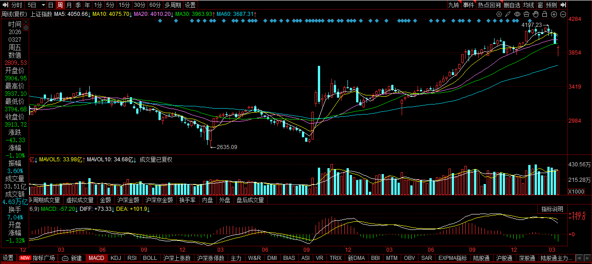Zoom in with the plus icon

[x=554, y=14]
